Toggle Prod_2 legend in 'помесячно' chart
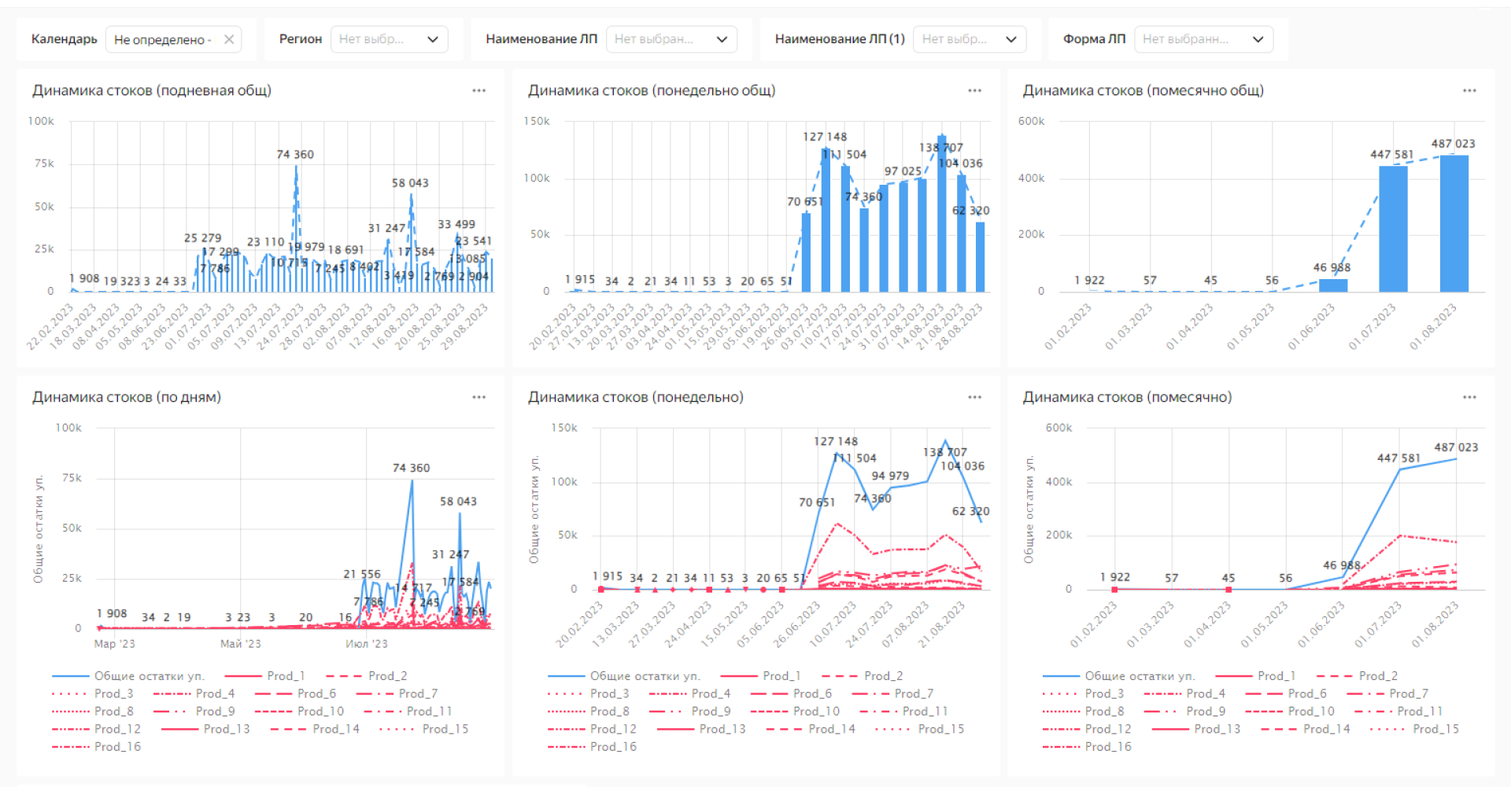The width and height of the screenshot is (1511, 787). (x=1358, y=675)
